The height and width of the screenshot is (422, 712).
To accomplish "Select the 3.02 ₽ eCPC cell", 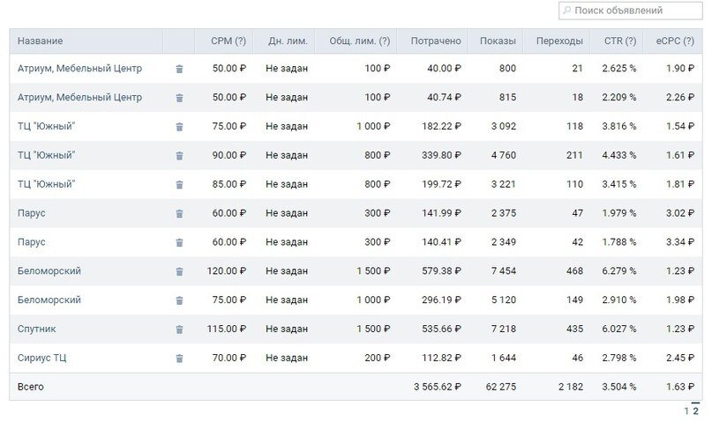I will coord(680,213).
